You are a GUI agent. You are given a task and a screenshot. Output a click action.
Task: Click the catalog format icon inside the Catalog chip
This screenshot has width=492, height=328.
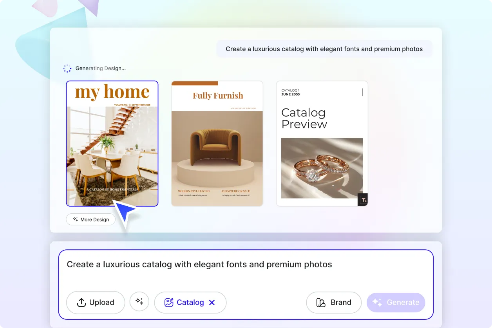click(168, 302)
